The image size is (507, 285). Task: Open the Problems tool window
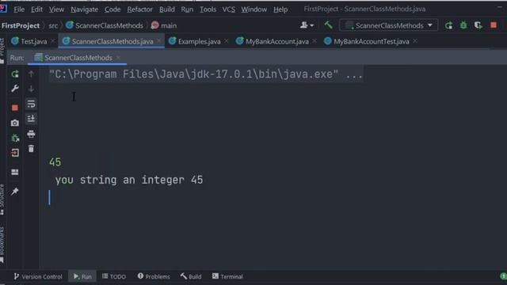pos(154,276)
